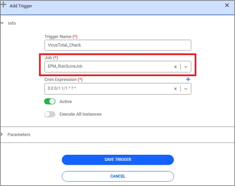235x186 pixels.
Task: Click the Info section heading
Action: tap(12, 23)
